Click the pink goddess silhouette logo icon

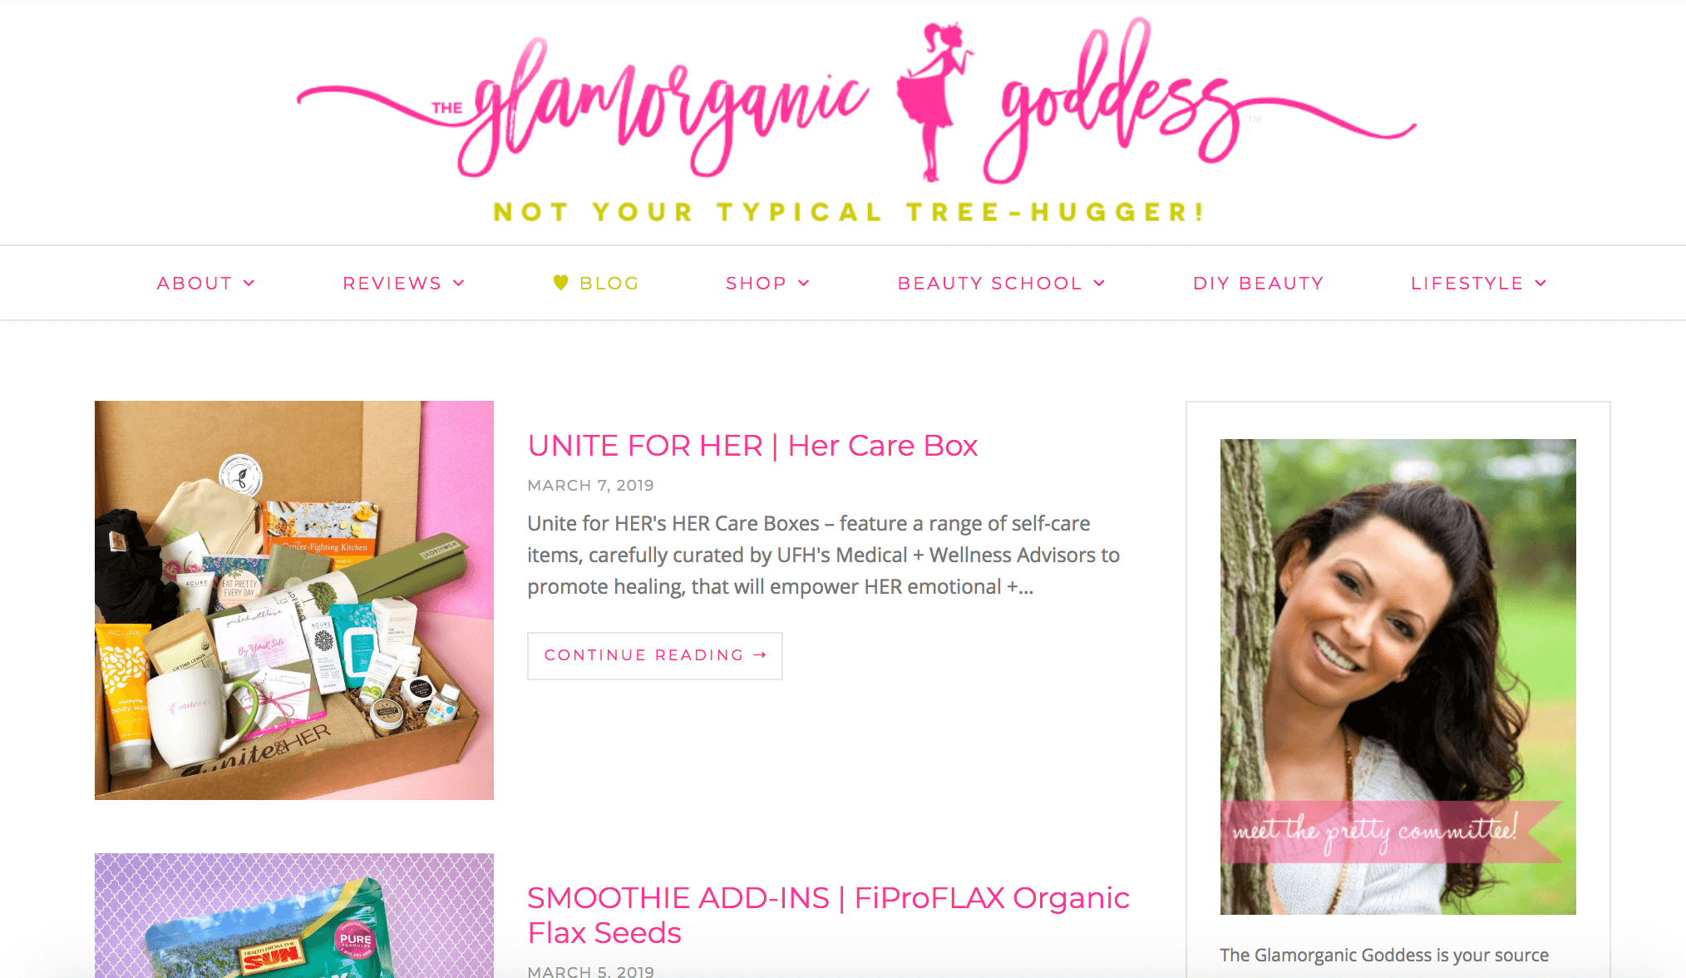coord(934,101)
